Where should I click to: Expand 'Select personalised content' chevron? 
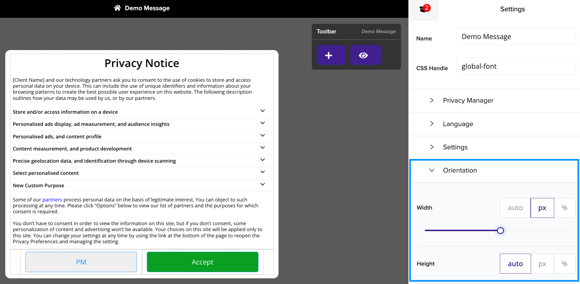click(263, 172)
